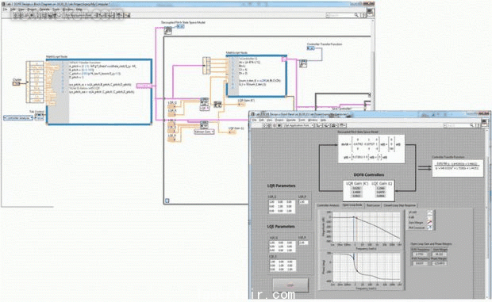Open the Align Objects tool in front panel toolbar
Image resolution: width=492 pixels, height=302 pixels.
319,125
